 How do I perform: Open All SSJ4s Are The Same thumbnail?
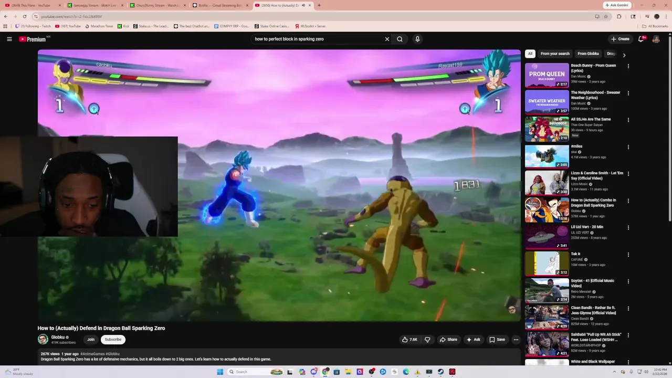(x=547, y=129)
